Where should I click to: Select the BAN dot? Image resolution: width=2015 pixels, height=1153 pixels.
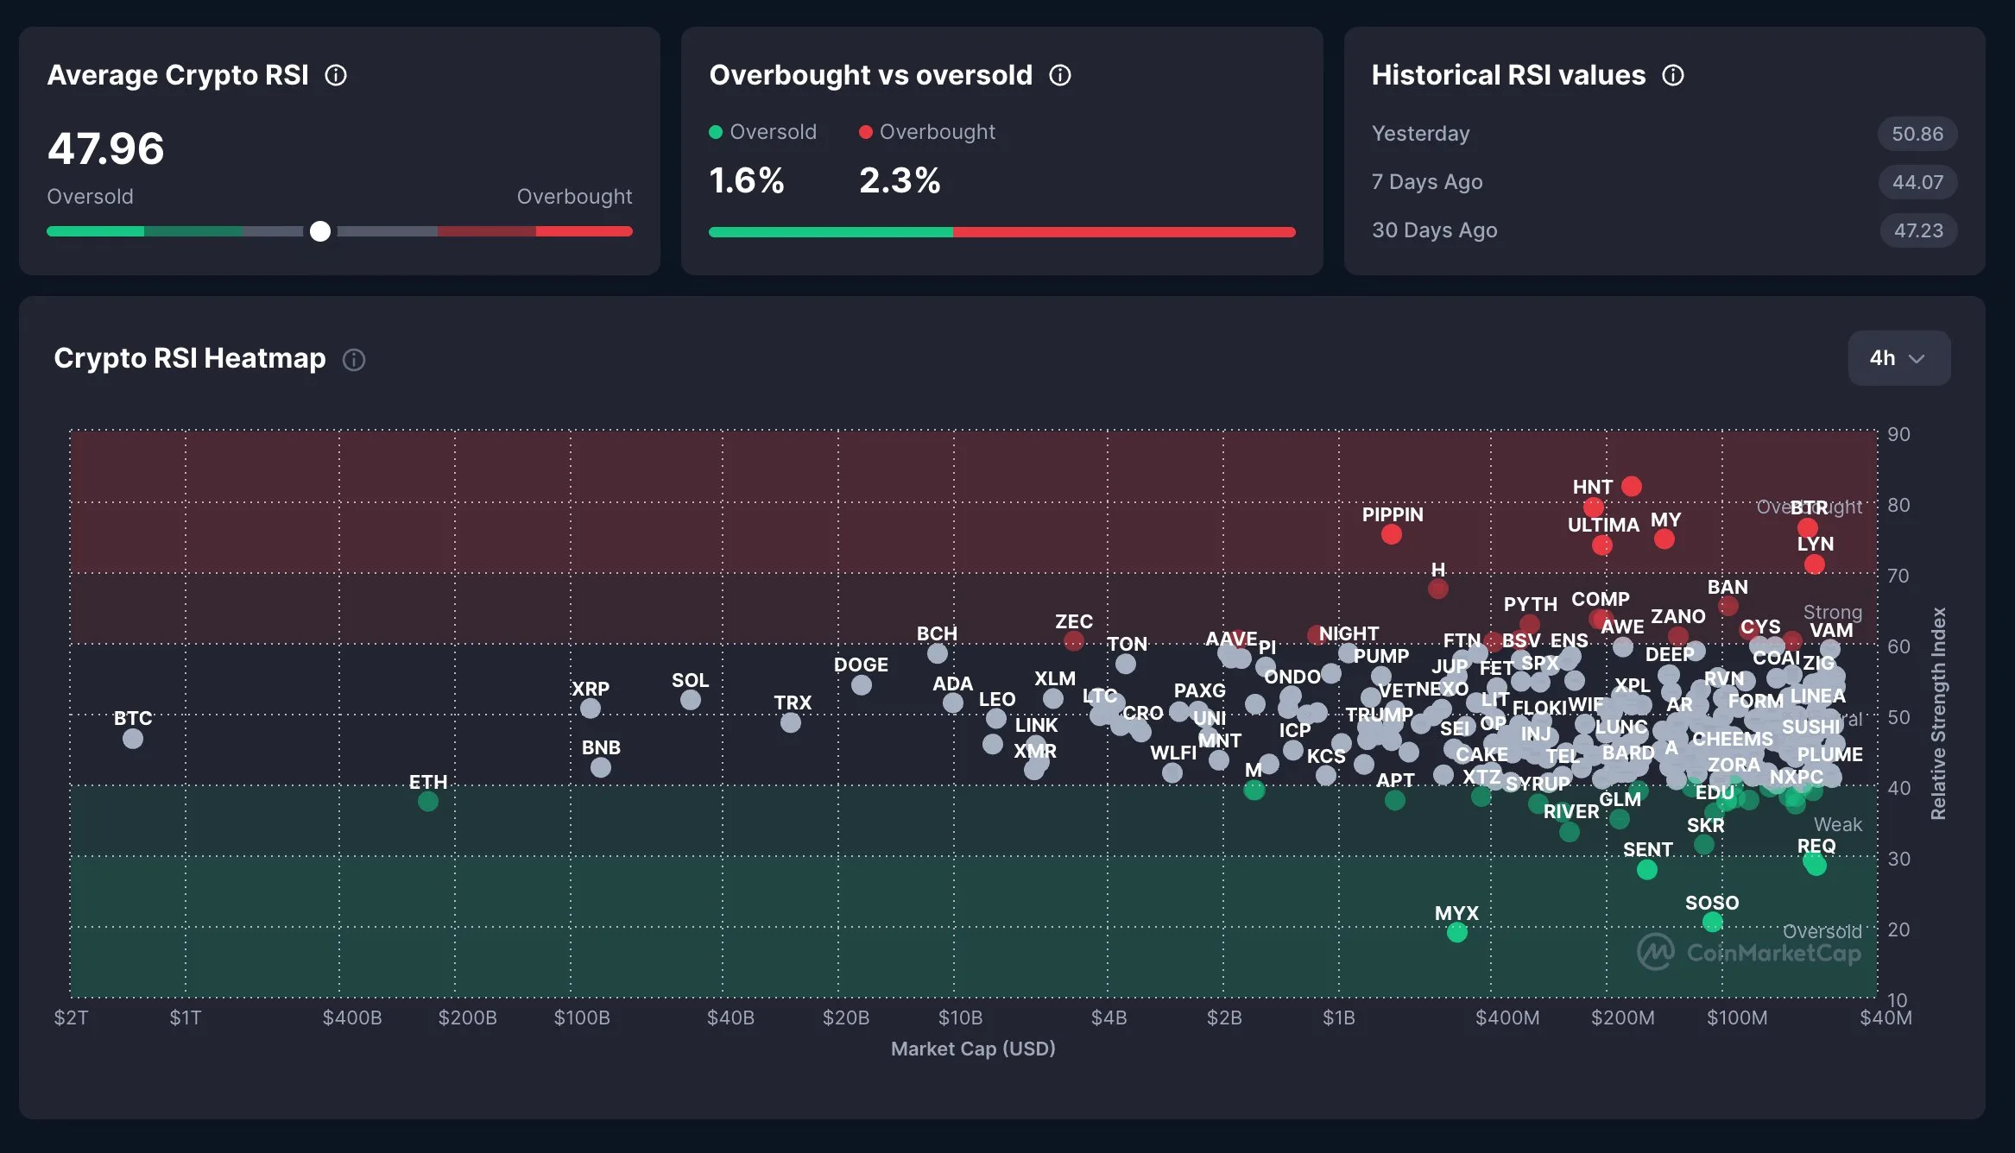1728,607
